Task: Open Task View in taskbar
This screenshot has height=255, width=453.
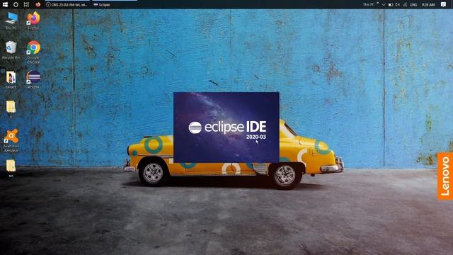Action: [x=26, y=5]
